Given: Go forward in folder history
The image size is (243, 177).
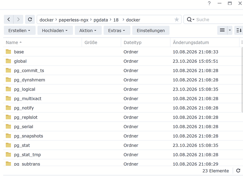Looking at the screenshot, I should click(x=18, y=19).
